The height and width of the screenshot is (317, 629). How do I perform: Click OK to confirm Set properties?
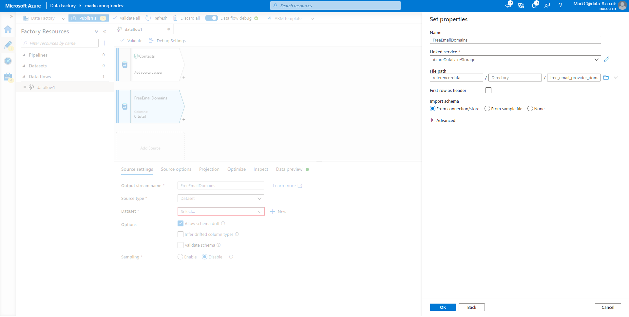coord(443,307)
